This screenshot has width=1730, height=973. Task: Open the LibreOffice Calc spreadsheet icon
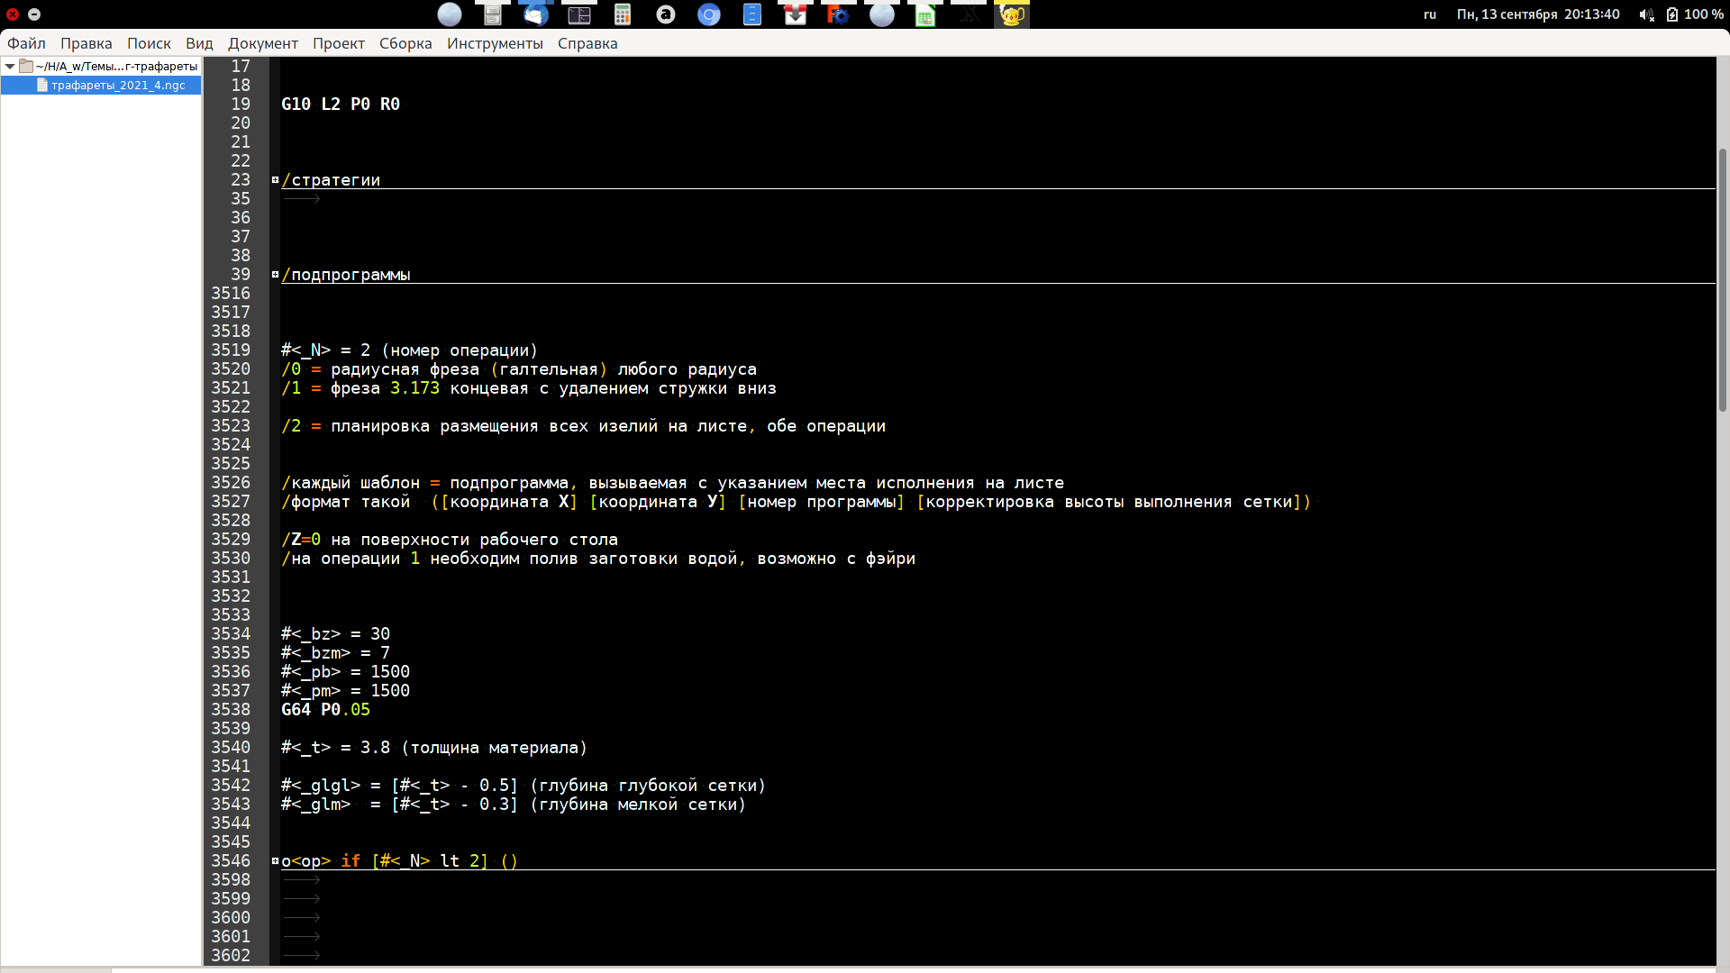(925, 14)
